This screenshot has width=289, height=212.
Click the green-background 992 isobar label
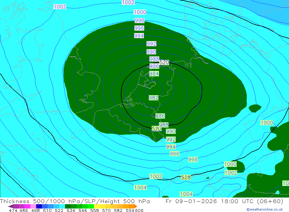tap(171, 139)
